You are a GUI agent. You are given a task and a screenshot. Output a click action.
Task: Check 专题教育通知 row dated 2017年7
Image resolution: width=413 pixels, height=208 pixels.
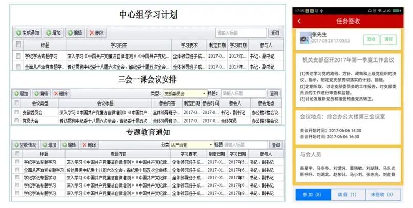click(17, 177)
